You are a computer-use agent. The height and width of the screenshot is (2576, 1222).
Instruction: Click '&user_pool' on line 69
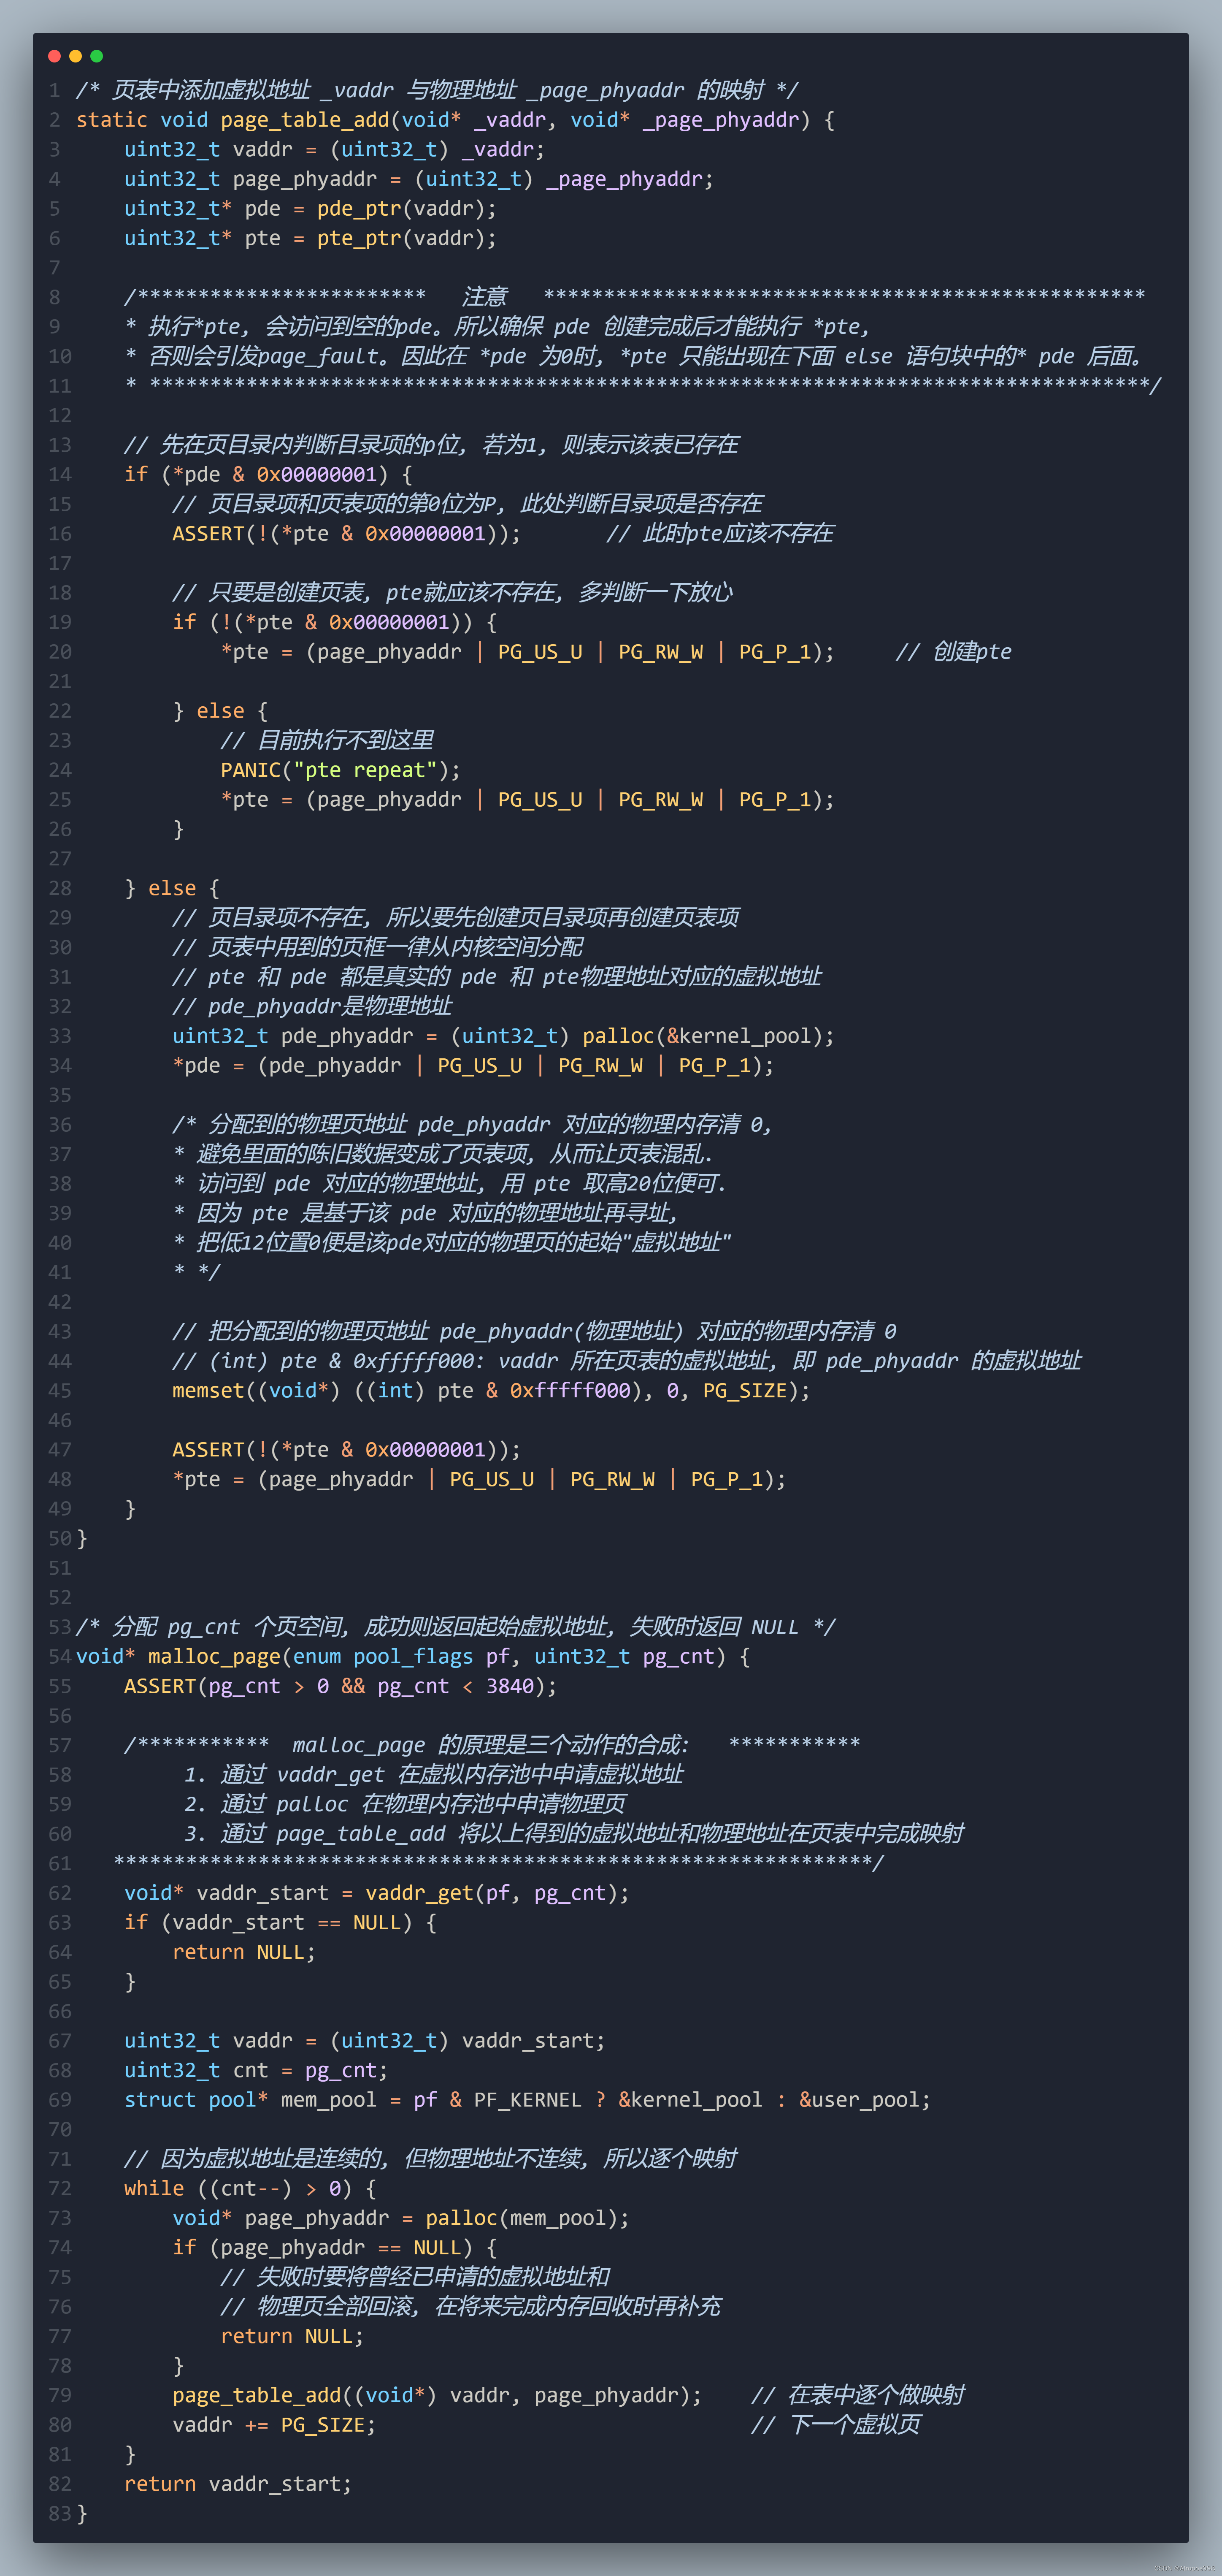point(858,2100)
